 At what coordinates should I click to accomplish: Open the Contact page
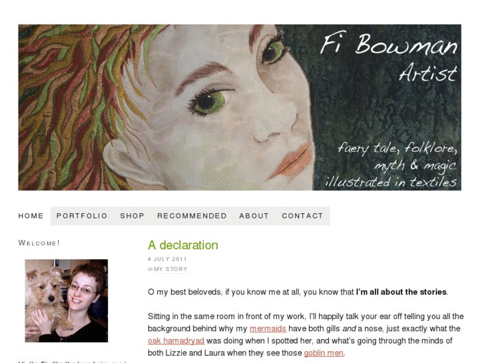pyautogui.click(x=302, y=216)
